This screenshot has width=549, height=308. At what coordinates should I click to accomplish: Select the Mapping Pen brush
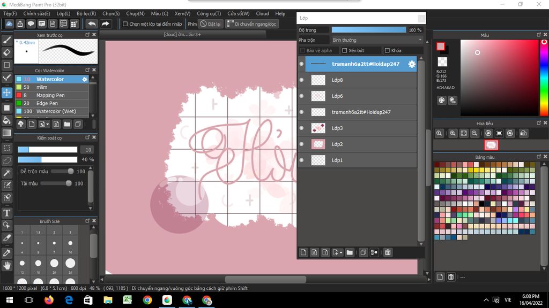(52, 95)
